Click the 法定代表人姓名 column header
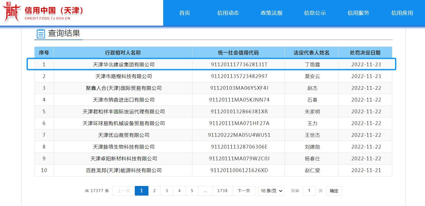 point(312,53)
